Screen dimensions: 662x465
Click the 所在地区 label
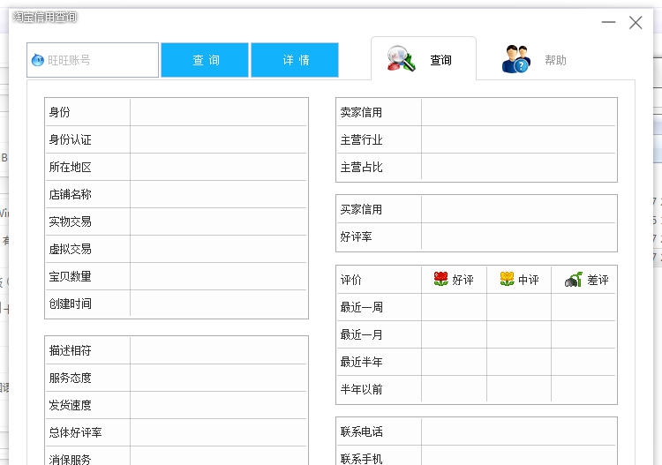tap(70, 167)
